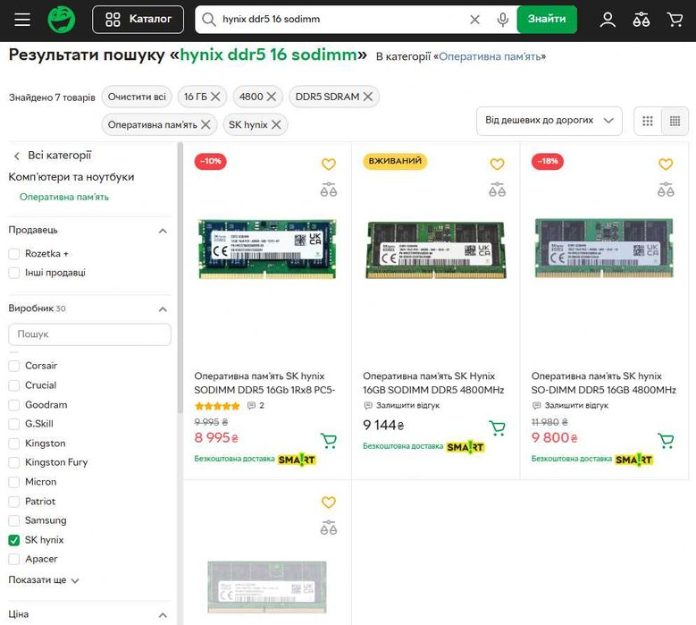Viewport: 696px width, 625px height.
Task: Add 8 995₴ product to comparison
Action: point(329,190)
